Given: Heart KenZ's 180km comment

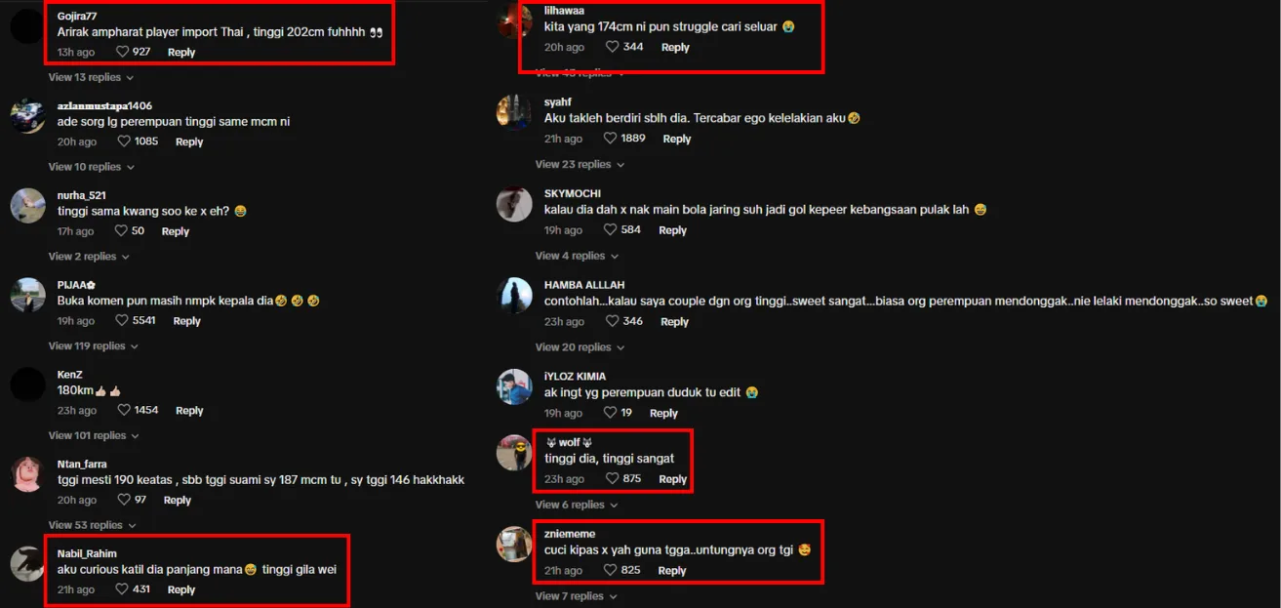Looking at the screenshot, I should [124, 410].
